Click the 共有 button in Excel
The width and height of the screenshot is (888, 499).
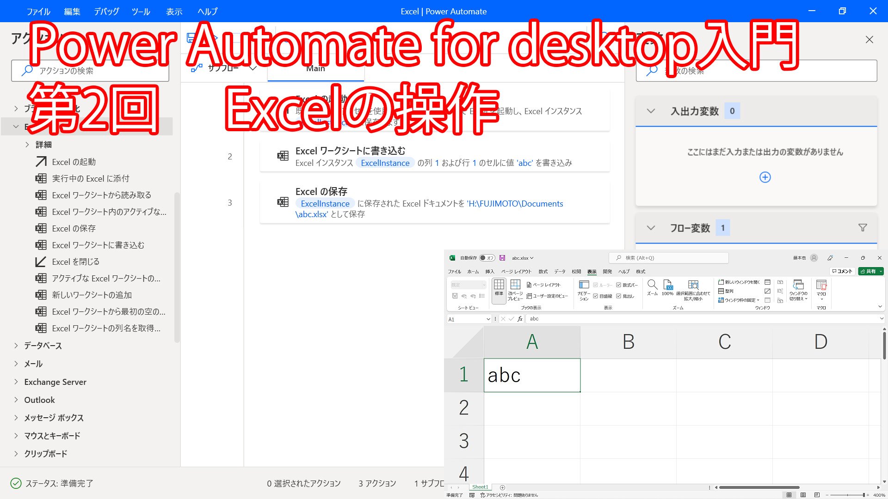pos(871,271)
